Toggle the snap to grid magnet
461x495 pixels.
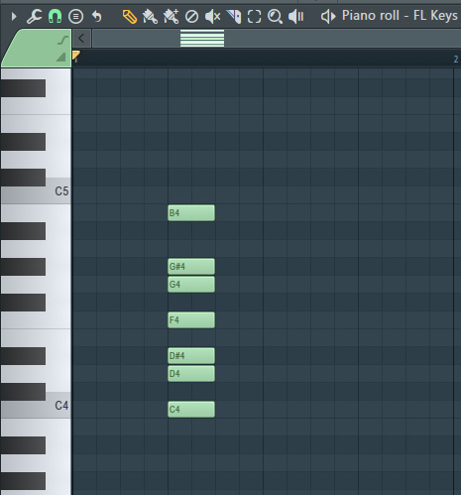[x=55, y=16]
